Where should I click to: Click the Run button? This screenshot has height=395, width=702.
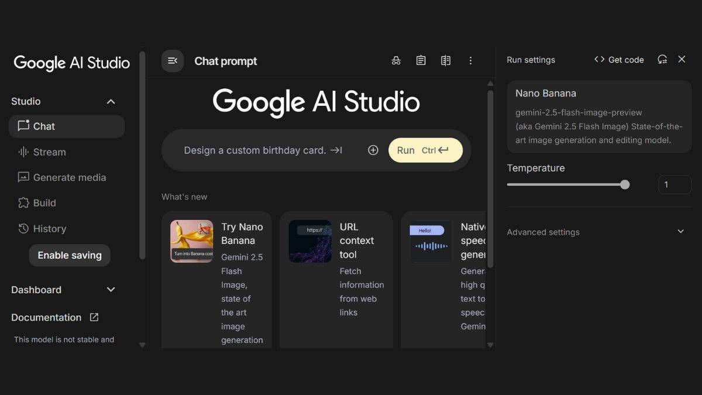coord(425,150)
